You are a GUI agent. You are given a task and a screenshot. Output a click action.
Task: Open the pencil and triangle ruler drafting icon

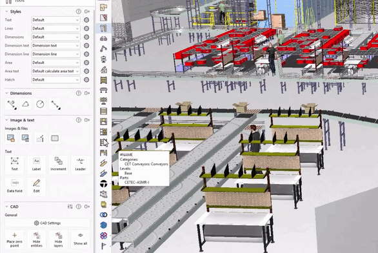coord(103,70)
